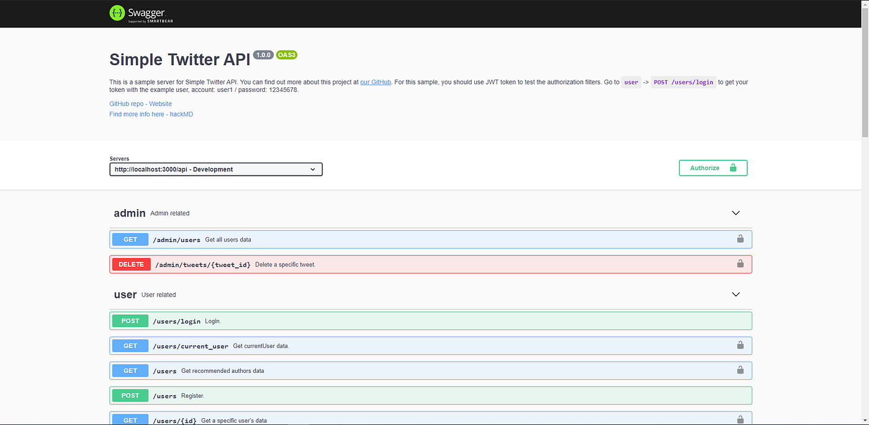The height and width of the screenshot is (425, 869).
Task: Click the lock icon on GET /users/{id}
Action: pos(740,419)
